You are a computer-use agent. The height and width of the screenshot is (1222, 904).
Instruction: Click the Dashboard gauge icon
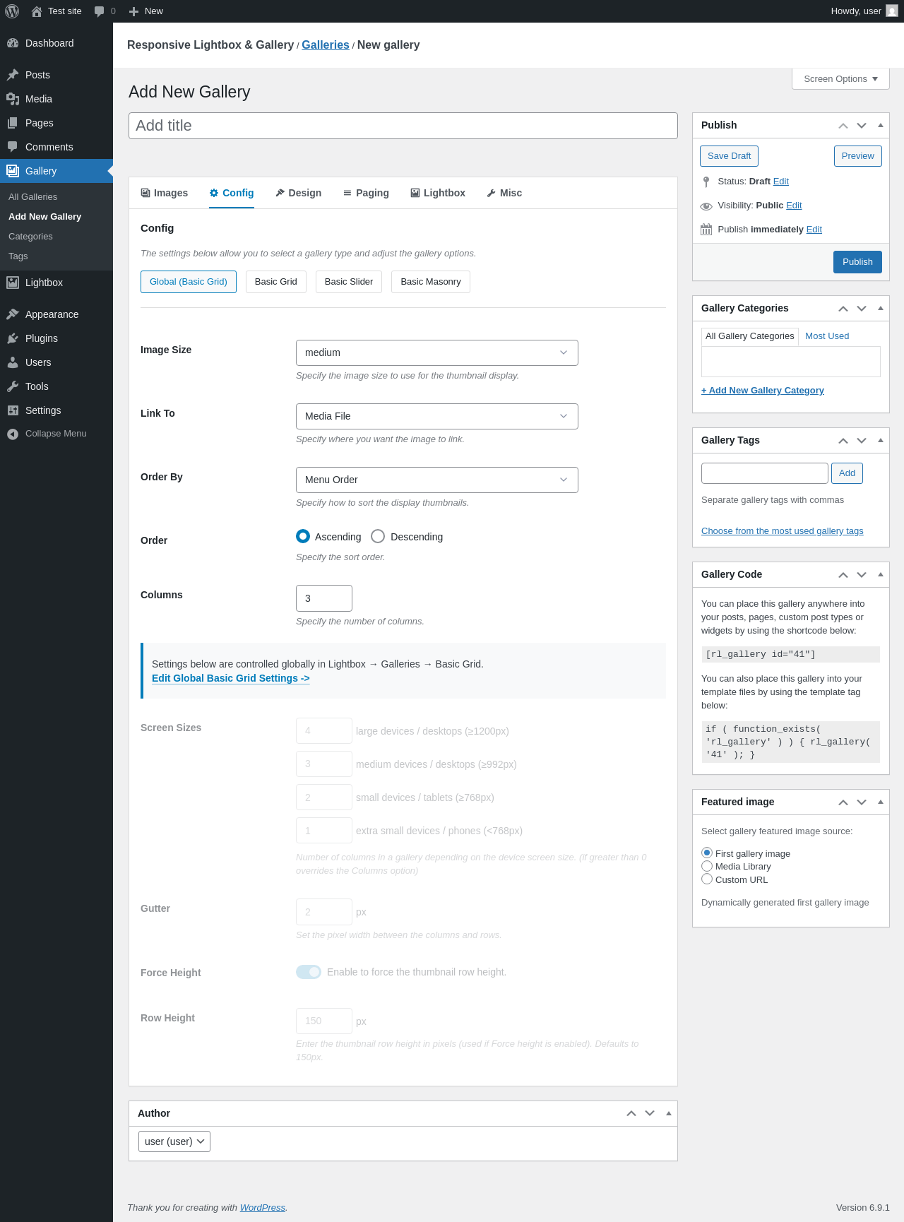click(13, 43)
